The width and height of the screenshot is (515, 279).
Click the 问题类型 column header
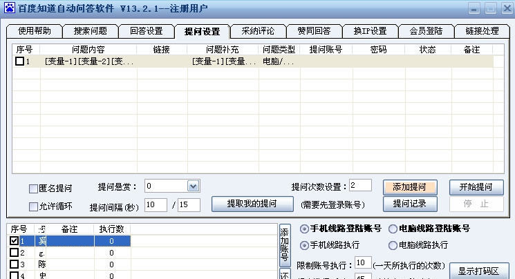(279, 50)
